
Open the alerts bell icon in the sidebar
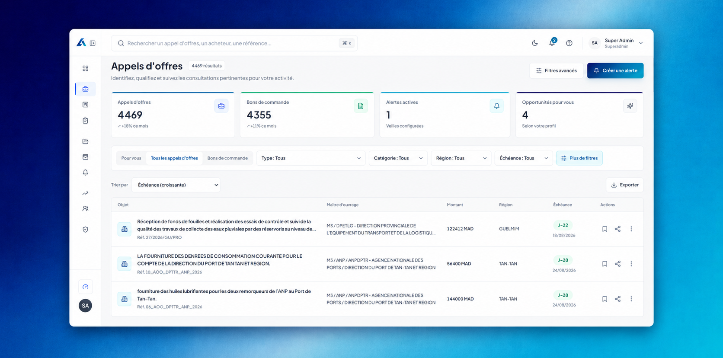point(85,173)
